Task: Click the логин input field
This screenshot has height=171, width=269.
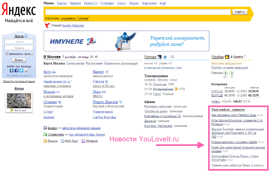Action: tap(19, 42)
